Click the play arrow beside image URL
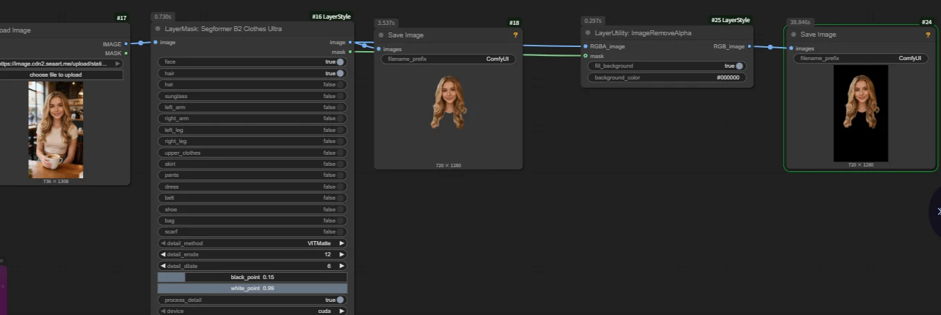The height and width of the screenshot is (315, 941). click(118, 64)
